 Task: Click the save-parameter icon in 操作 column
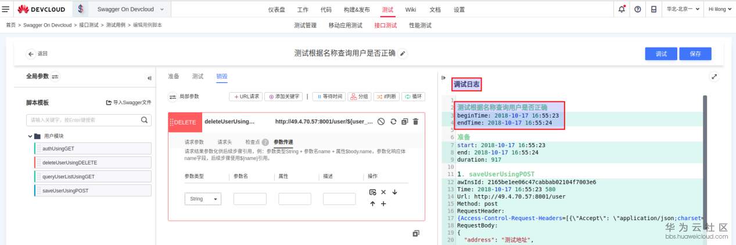click(x=372, y=192)
